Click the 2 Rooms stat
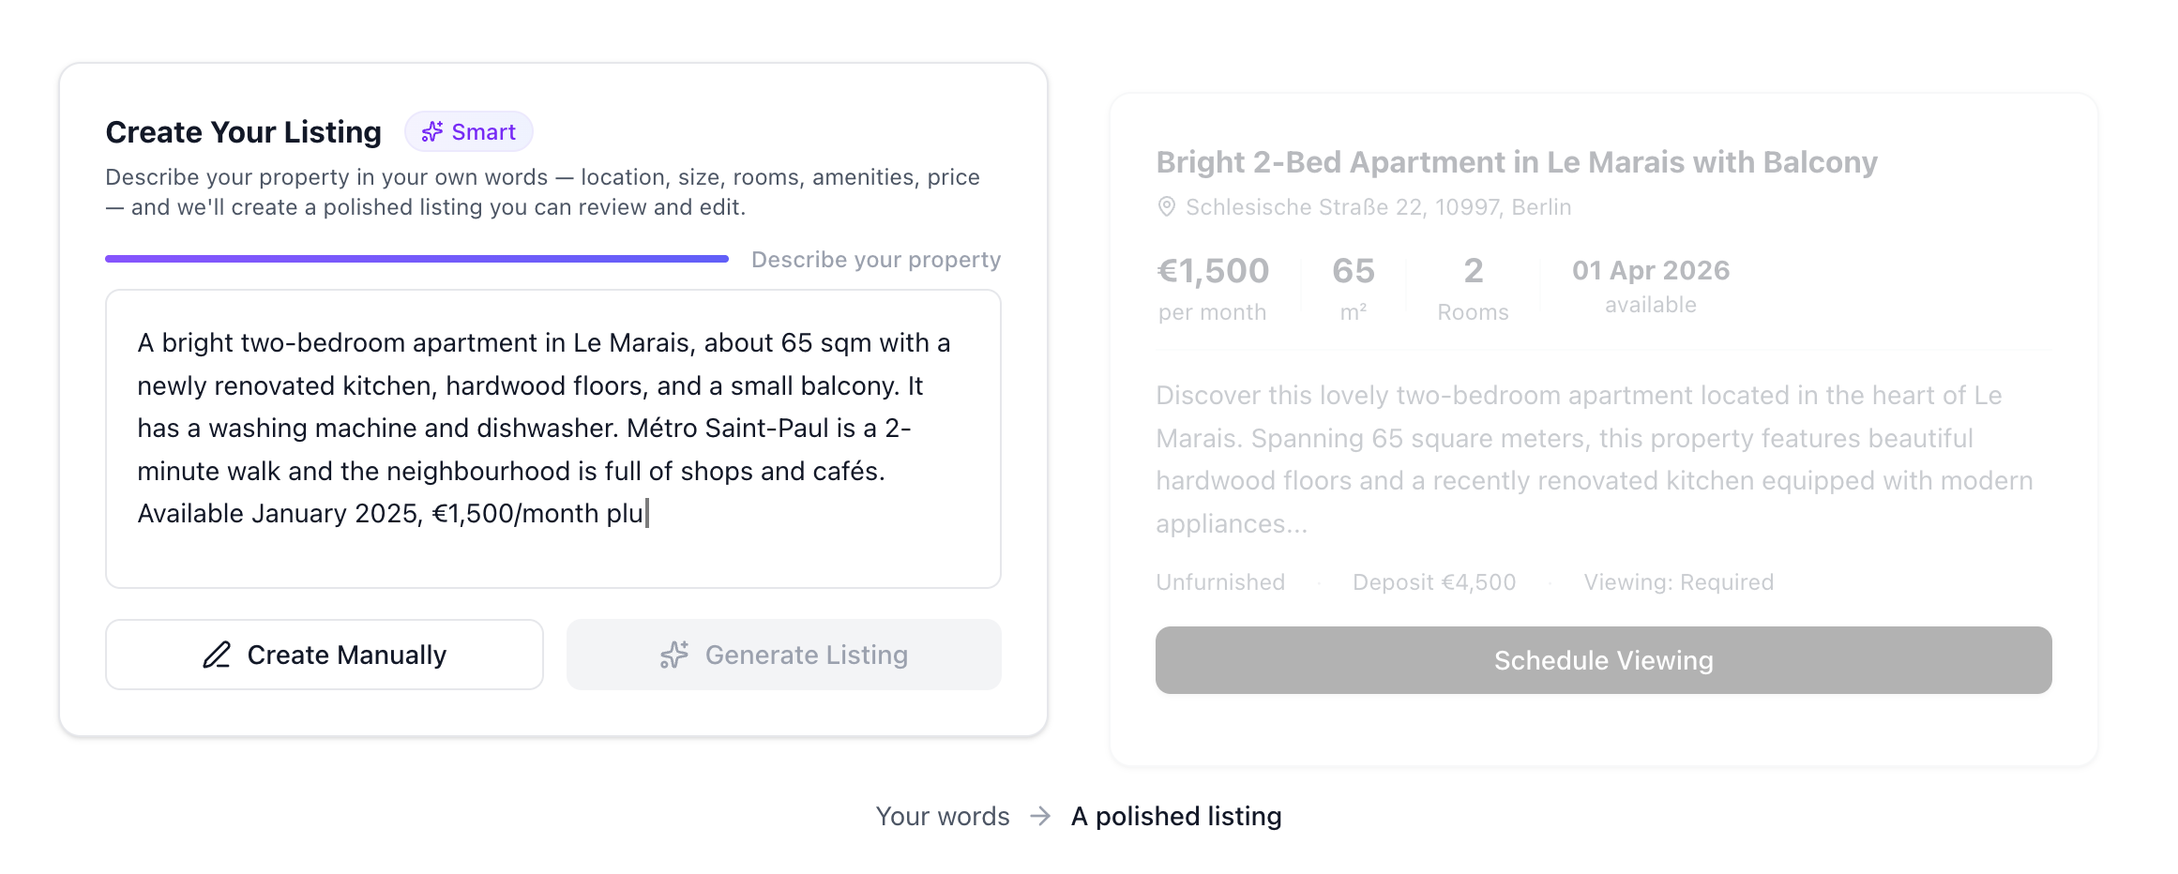The image size is (2178, 874). click(x=1473, y=287)
